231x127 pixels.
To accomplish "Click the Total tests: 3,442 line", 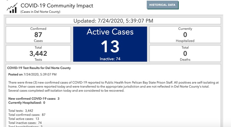I will 21,111.
